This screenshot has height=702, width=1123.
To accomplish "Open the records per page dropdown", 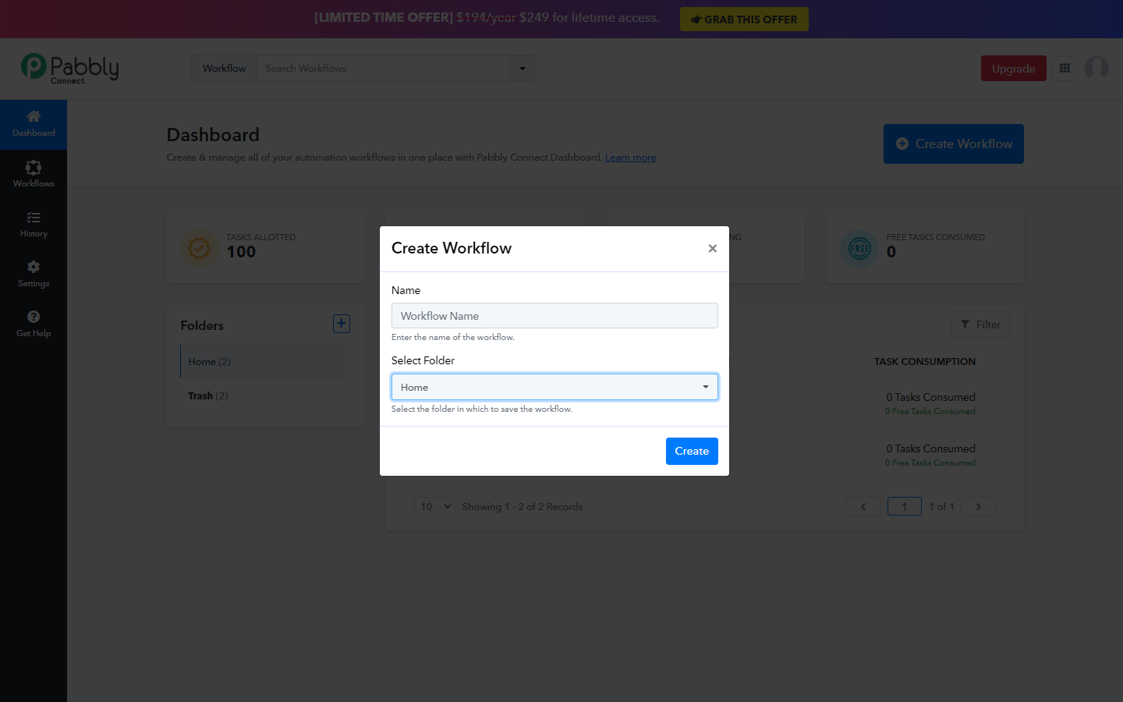I will 434,506.
